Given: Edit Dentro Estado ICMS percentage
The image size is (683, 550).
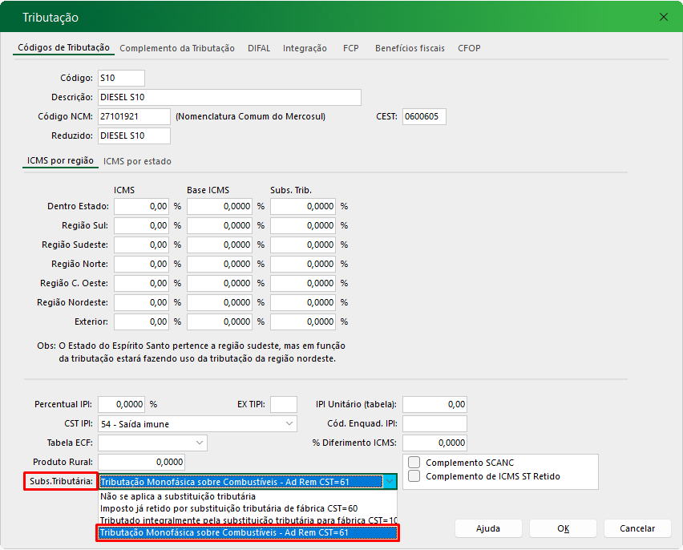Looking at the screenshot, I should coord(142,206).
